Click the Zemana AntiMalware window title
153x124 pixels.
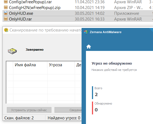106,32
